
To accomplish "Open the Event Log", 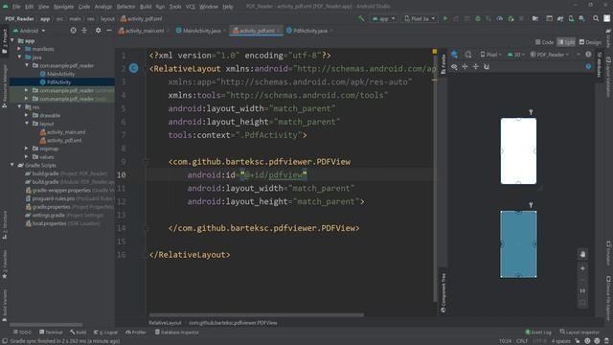I will click(538, 333).
